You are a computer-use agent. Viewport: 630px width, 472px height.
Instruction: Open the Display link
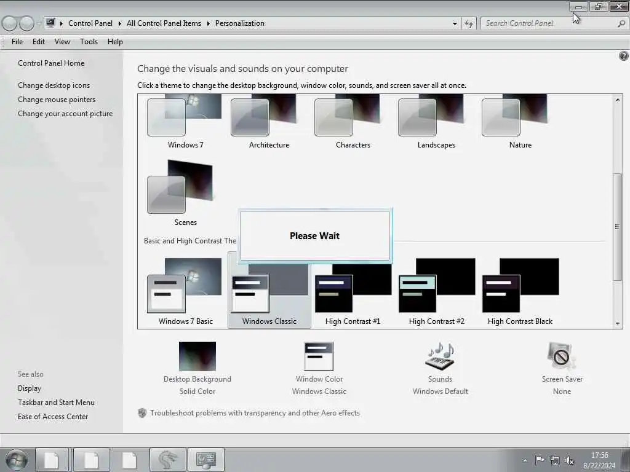pyautogui.click(x=30, y=388)
